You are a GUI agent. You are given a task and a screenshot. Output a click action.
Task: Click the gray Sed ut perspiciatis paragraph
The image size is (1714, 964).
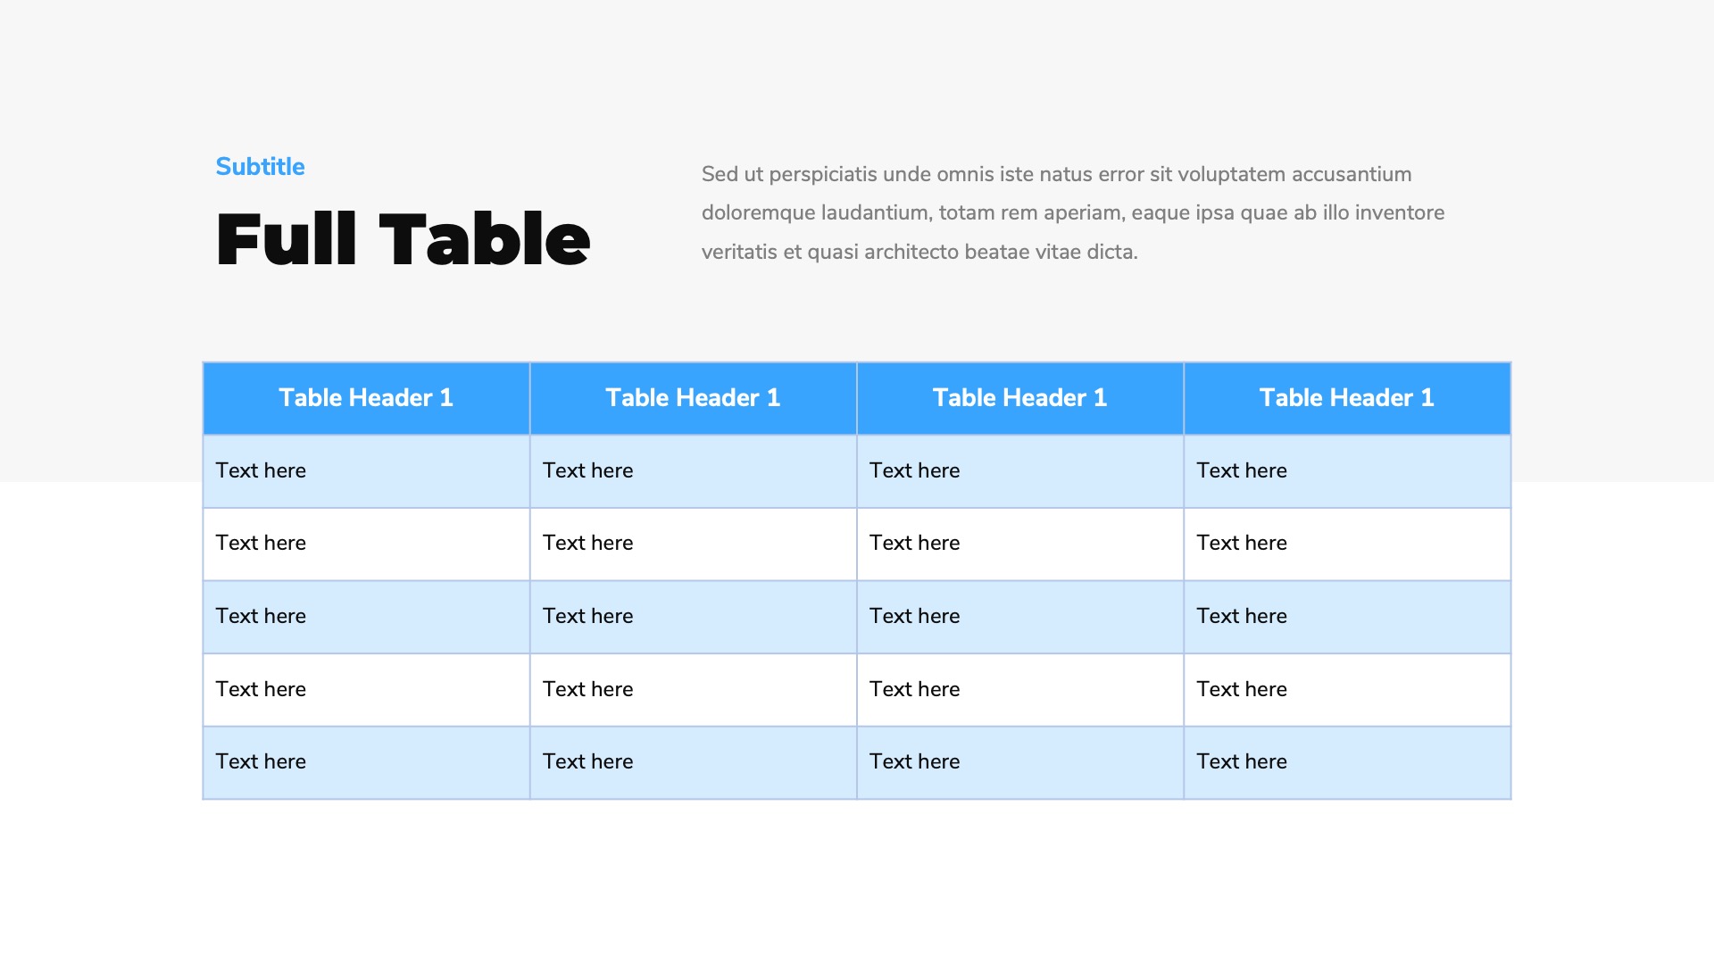[1072, 212]
